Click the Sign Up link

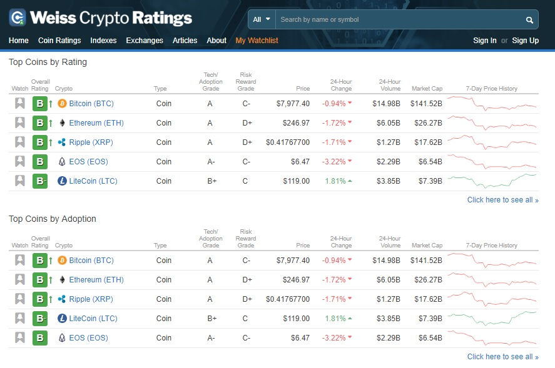525,41
